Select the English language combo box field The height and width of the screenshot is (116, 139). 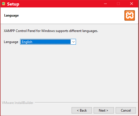pos(48,42)
